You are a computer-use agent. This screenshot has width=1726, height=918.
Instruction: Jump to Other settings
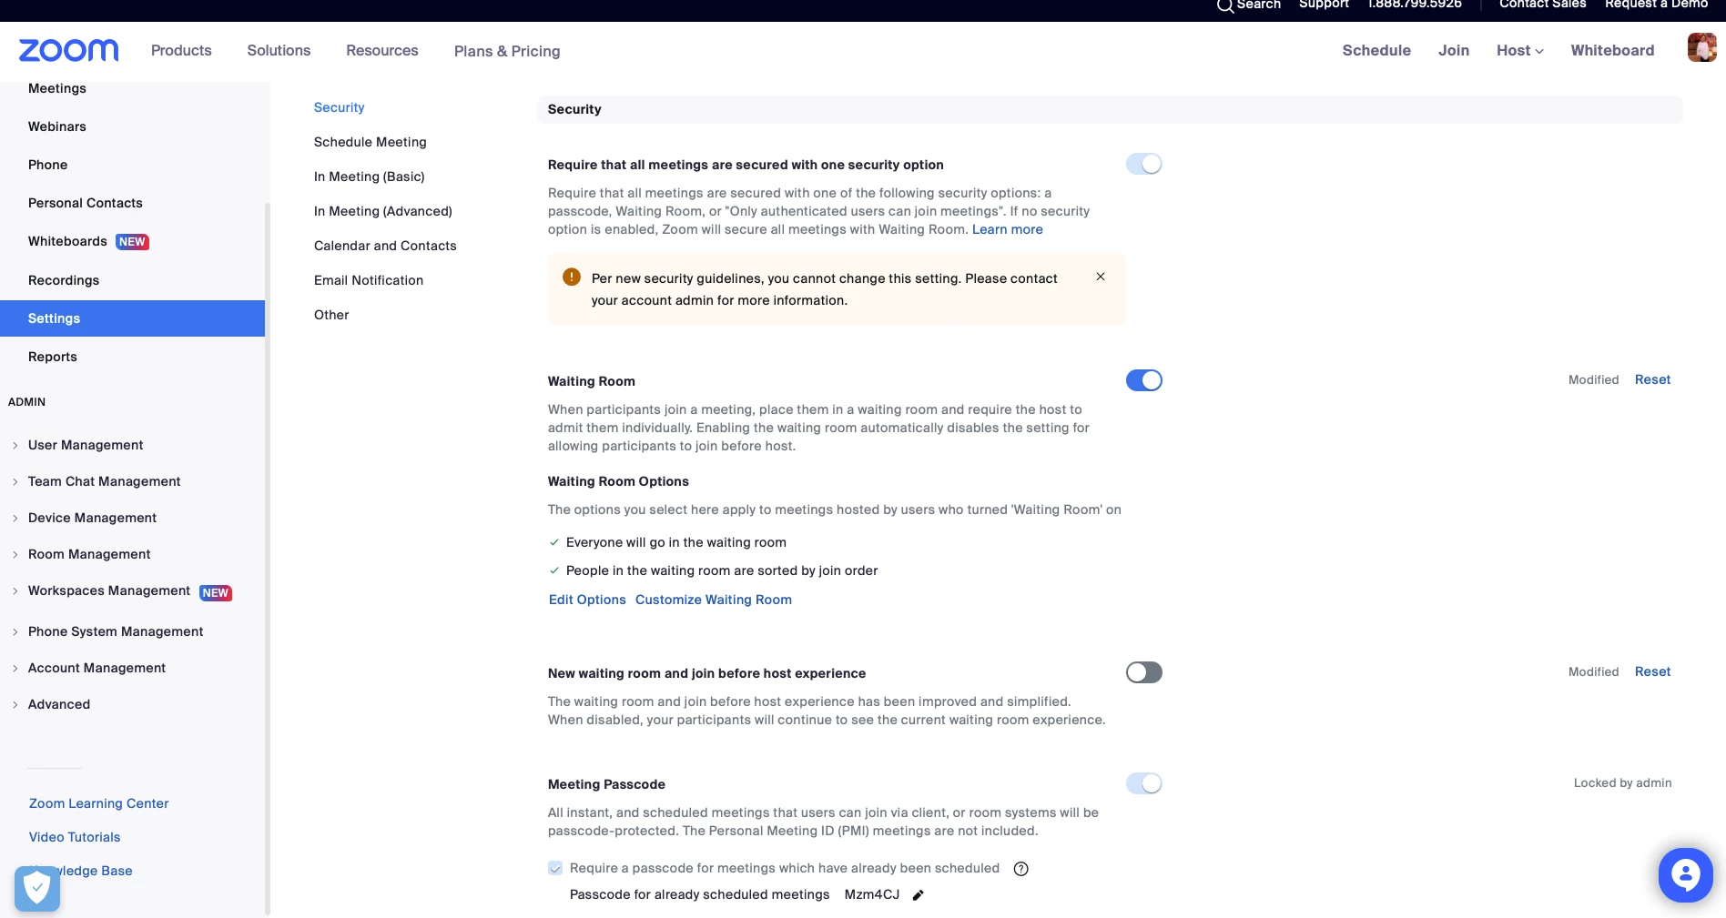[331, 315]
